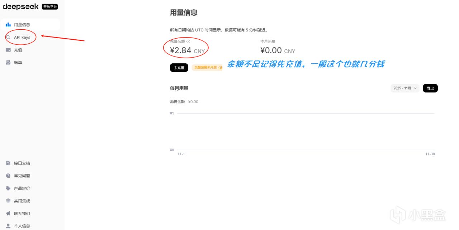Image resolution: width=459 pixels, height=230 pixels.
Task: Click the document icon beside 接口文档
Action: (x=8, y=163)
